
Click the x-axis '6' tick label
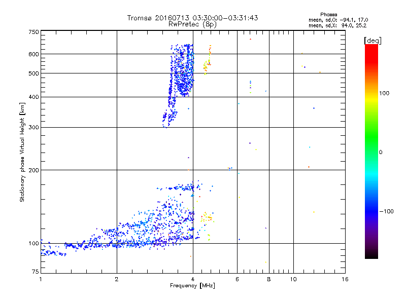237,279
